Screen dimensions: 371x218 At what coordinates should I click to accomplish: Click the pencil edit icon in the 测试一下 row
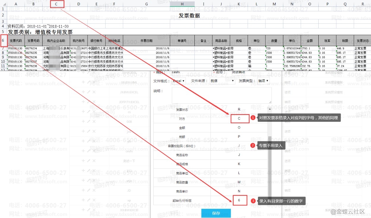[x=89, y=161]
